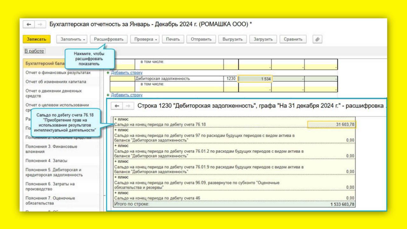The height and width of the screenshot is (229, 407).
Task: Select the cell with value 1 534
Action: point(255,79)
